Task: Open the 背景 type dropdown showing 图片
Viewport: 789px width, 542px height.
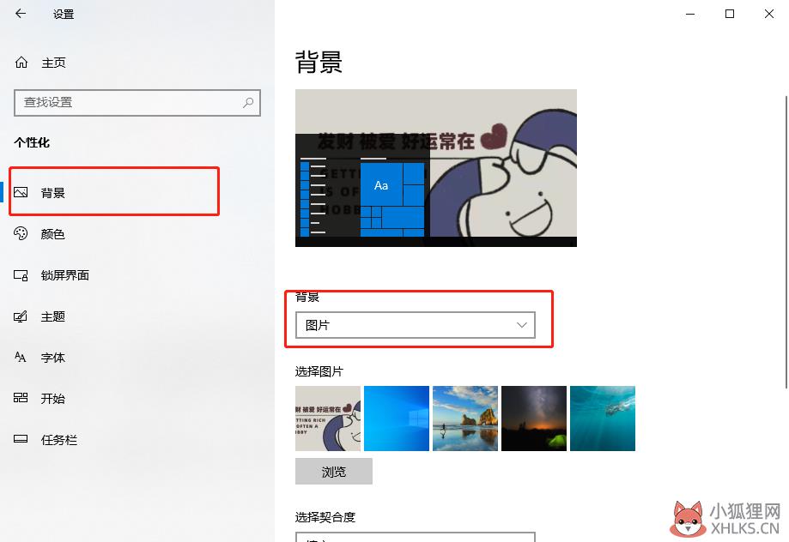Action: (x=416, y=325)
